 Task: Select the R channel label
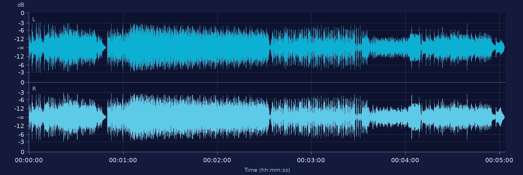[x=34, y=89]
